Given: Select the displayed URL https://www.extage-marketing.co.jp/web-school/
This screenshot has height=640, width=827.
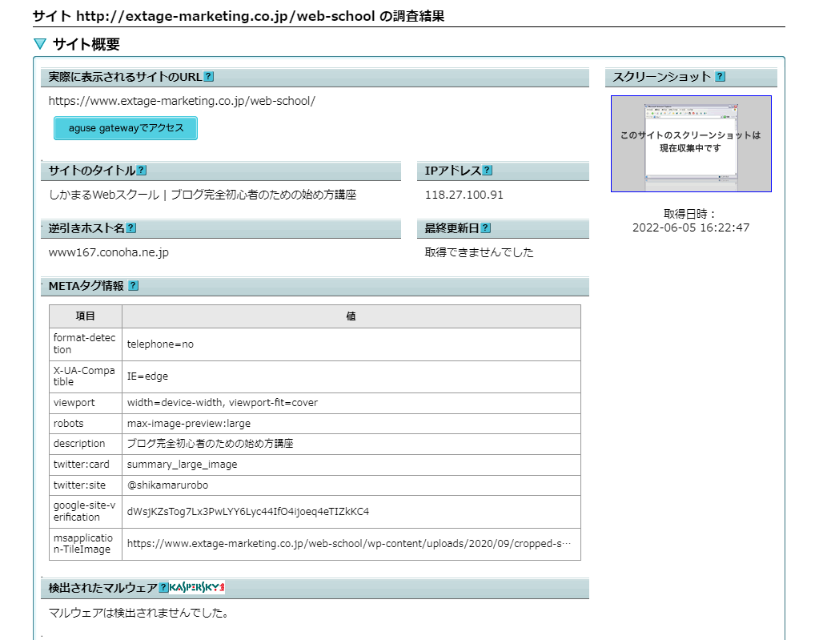Looking at the screenshot, I should point(182,101).
